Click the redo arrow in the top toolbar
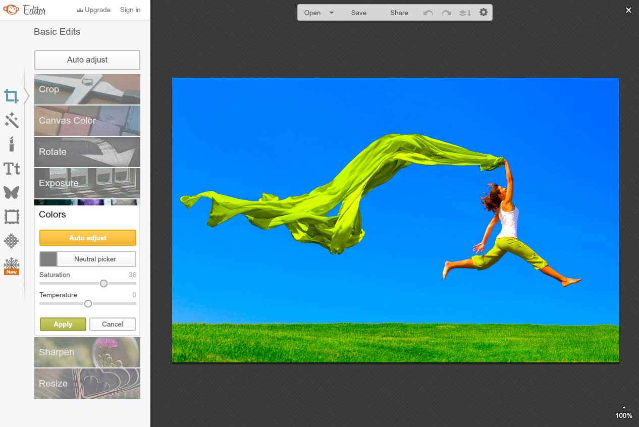 click(x=446, y=13)
